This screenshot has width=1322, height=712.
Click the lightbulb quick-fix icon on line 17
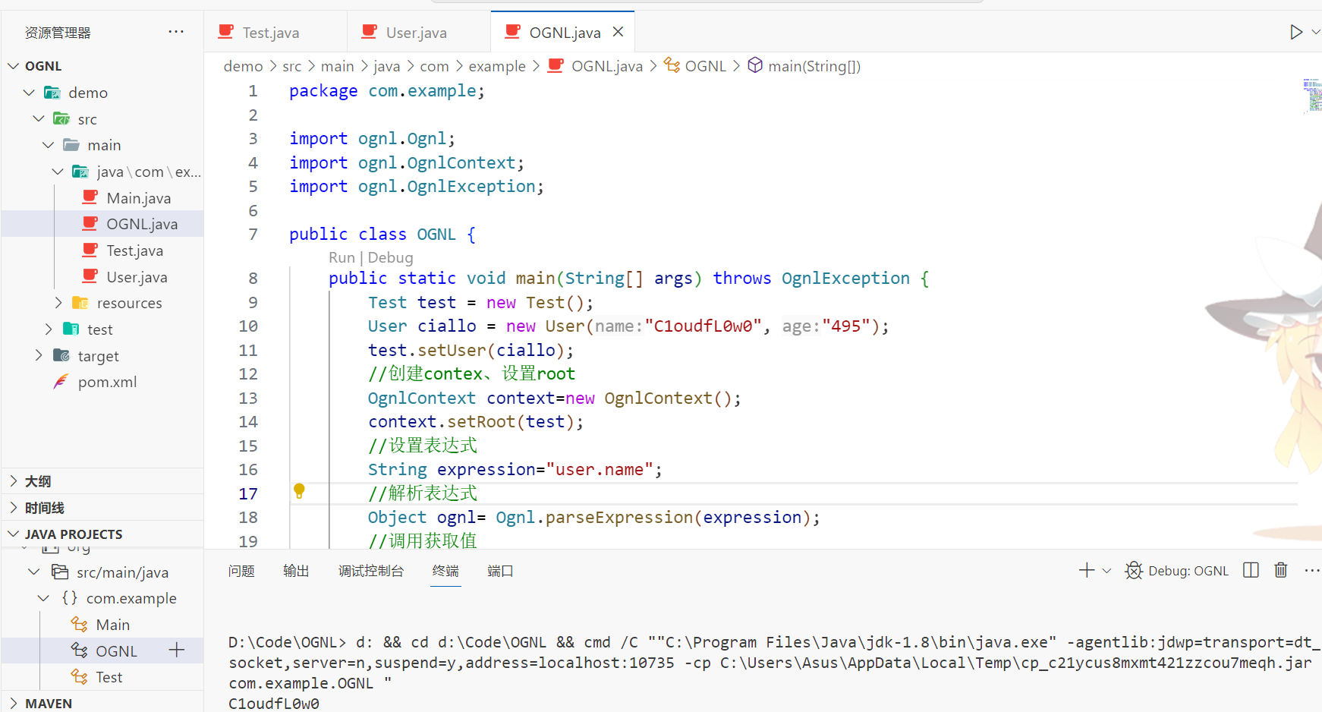299,491
